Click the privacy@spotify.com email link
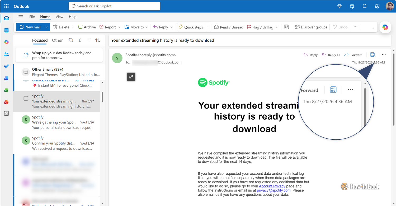396x206 pixels. (274, 190)
